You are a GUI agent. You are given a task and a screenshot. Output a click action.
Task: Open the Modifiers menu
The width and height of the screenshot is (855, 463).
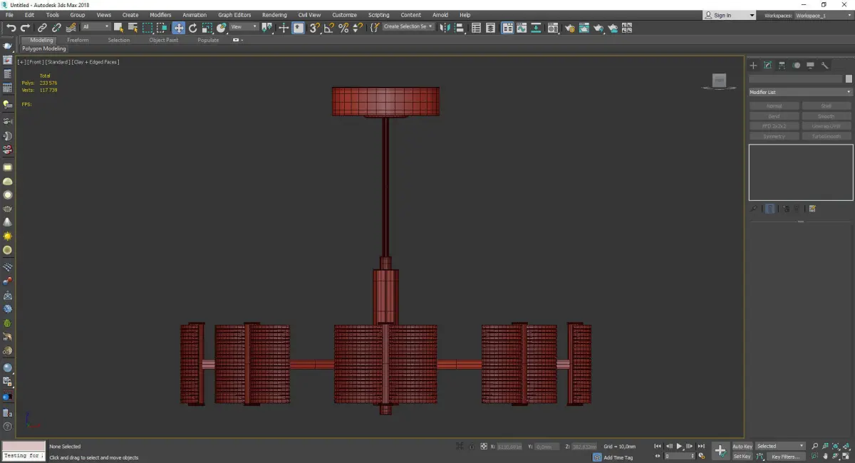(x=160, y=15)
